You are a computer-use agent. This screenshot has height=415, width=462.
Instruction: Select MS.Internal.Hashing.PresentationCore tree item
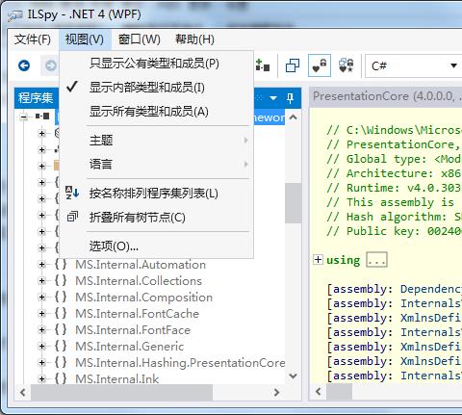(x=180, y=363)
